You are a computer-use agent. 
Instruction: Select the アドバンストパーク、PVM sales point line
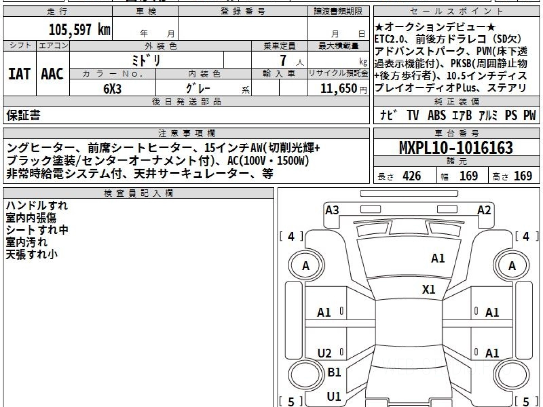tap(451, 52)
